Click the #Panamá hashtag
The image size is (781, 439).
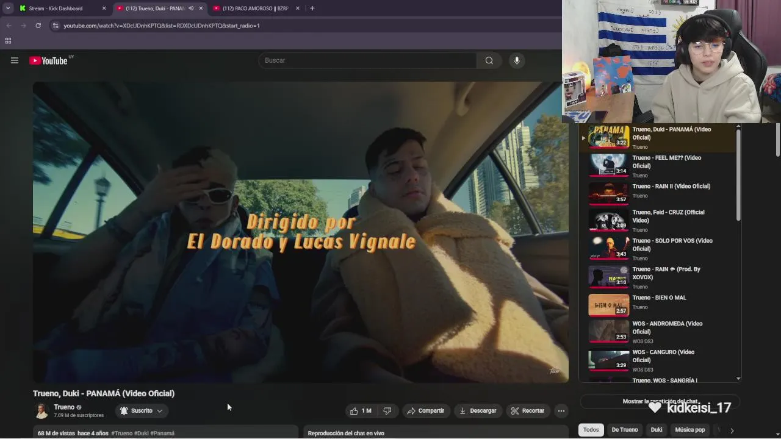(162, 434)
